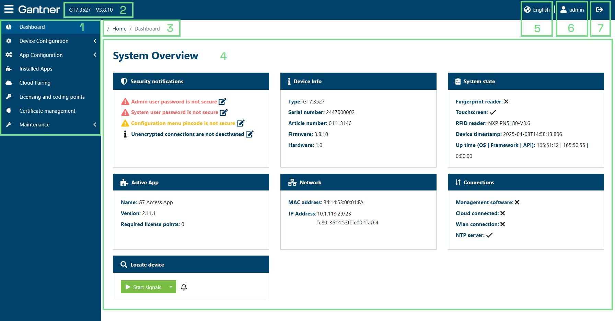Click 'Unencrypted connections are not deactivated' notice

187,134
